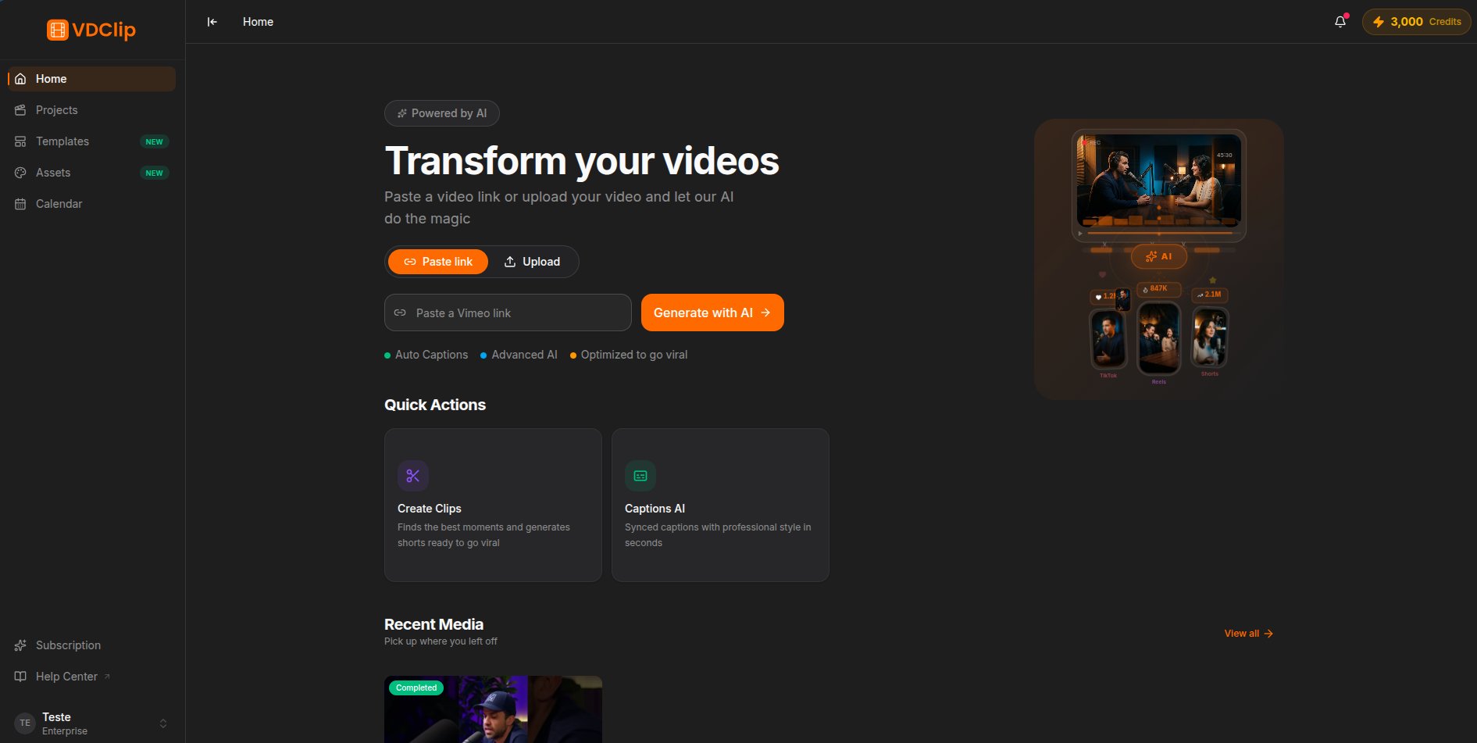Click the hero illustration image

click(1159, 259)
